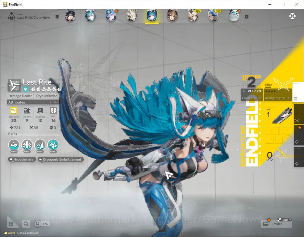Click the magnifier search icon at bottom
Viewport: 304px width, 237px height.
26,224
